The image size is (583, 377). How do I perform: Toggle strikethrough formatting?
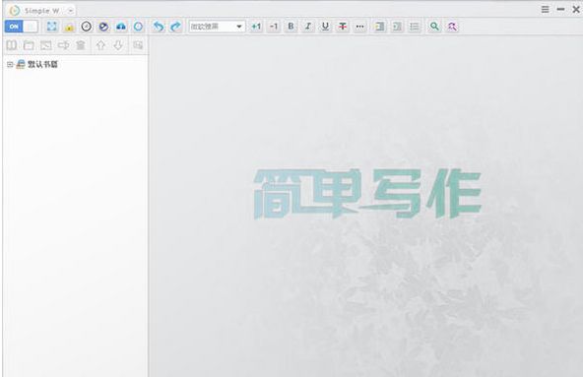(343, 27)
